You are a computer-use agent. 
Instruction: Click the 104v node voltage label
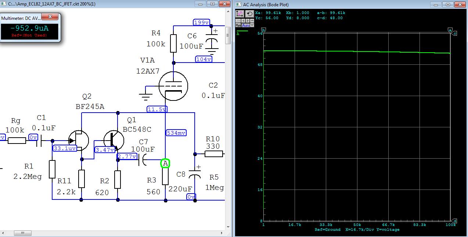tap(204, 59)
